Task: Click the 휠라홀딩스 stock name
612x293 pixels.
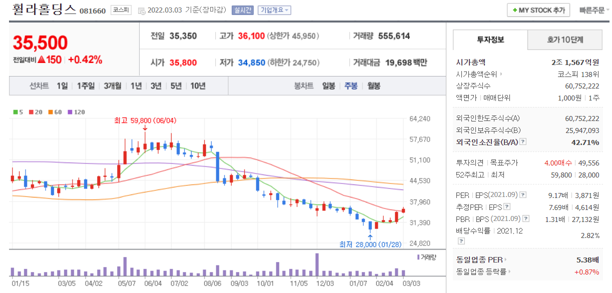Action: point(44,9)
